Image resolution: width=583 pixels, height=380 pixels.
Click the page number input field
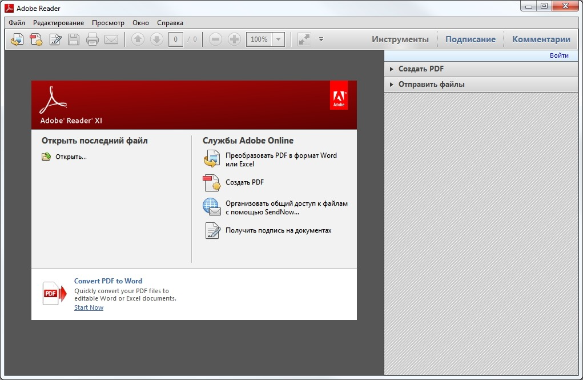(175, 39)
